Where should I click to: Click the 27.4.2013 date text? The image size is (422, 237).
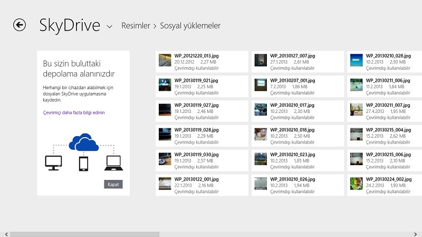pos(375,111)
